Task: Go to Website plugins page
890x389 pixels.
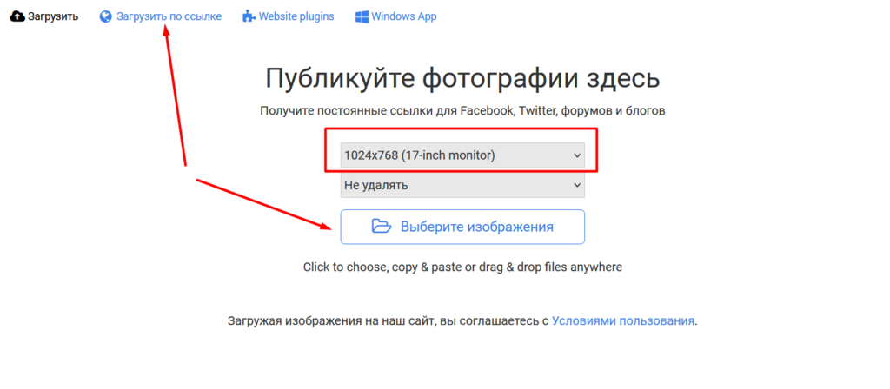Action: click(x=296, y=16)
